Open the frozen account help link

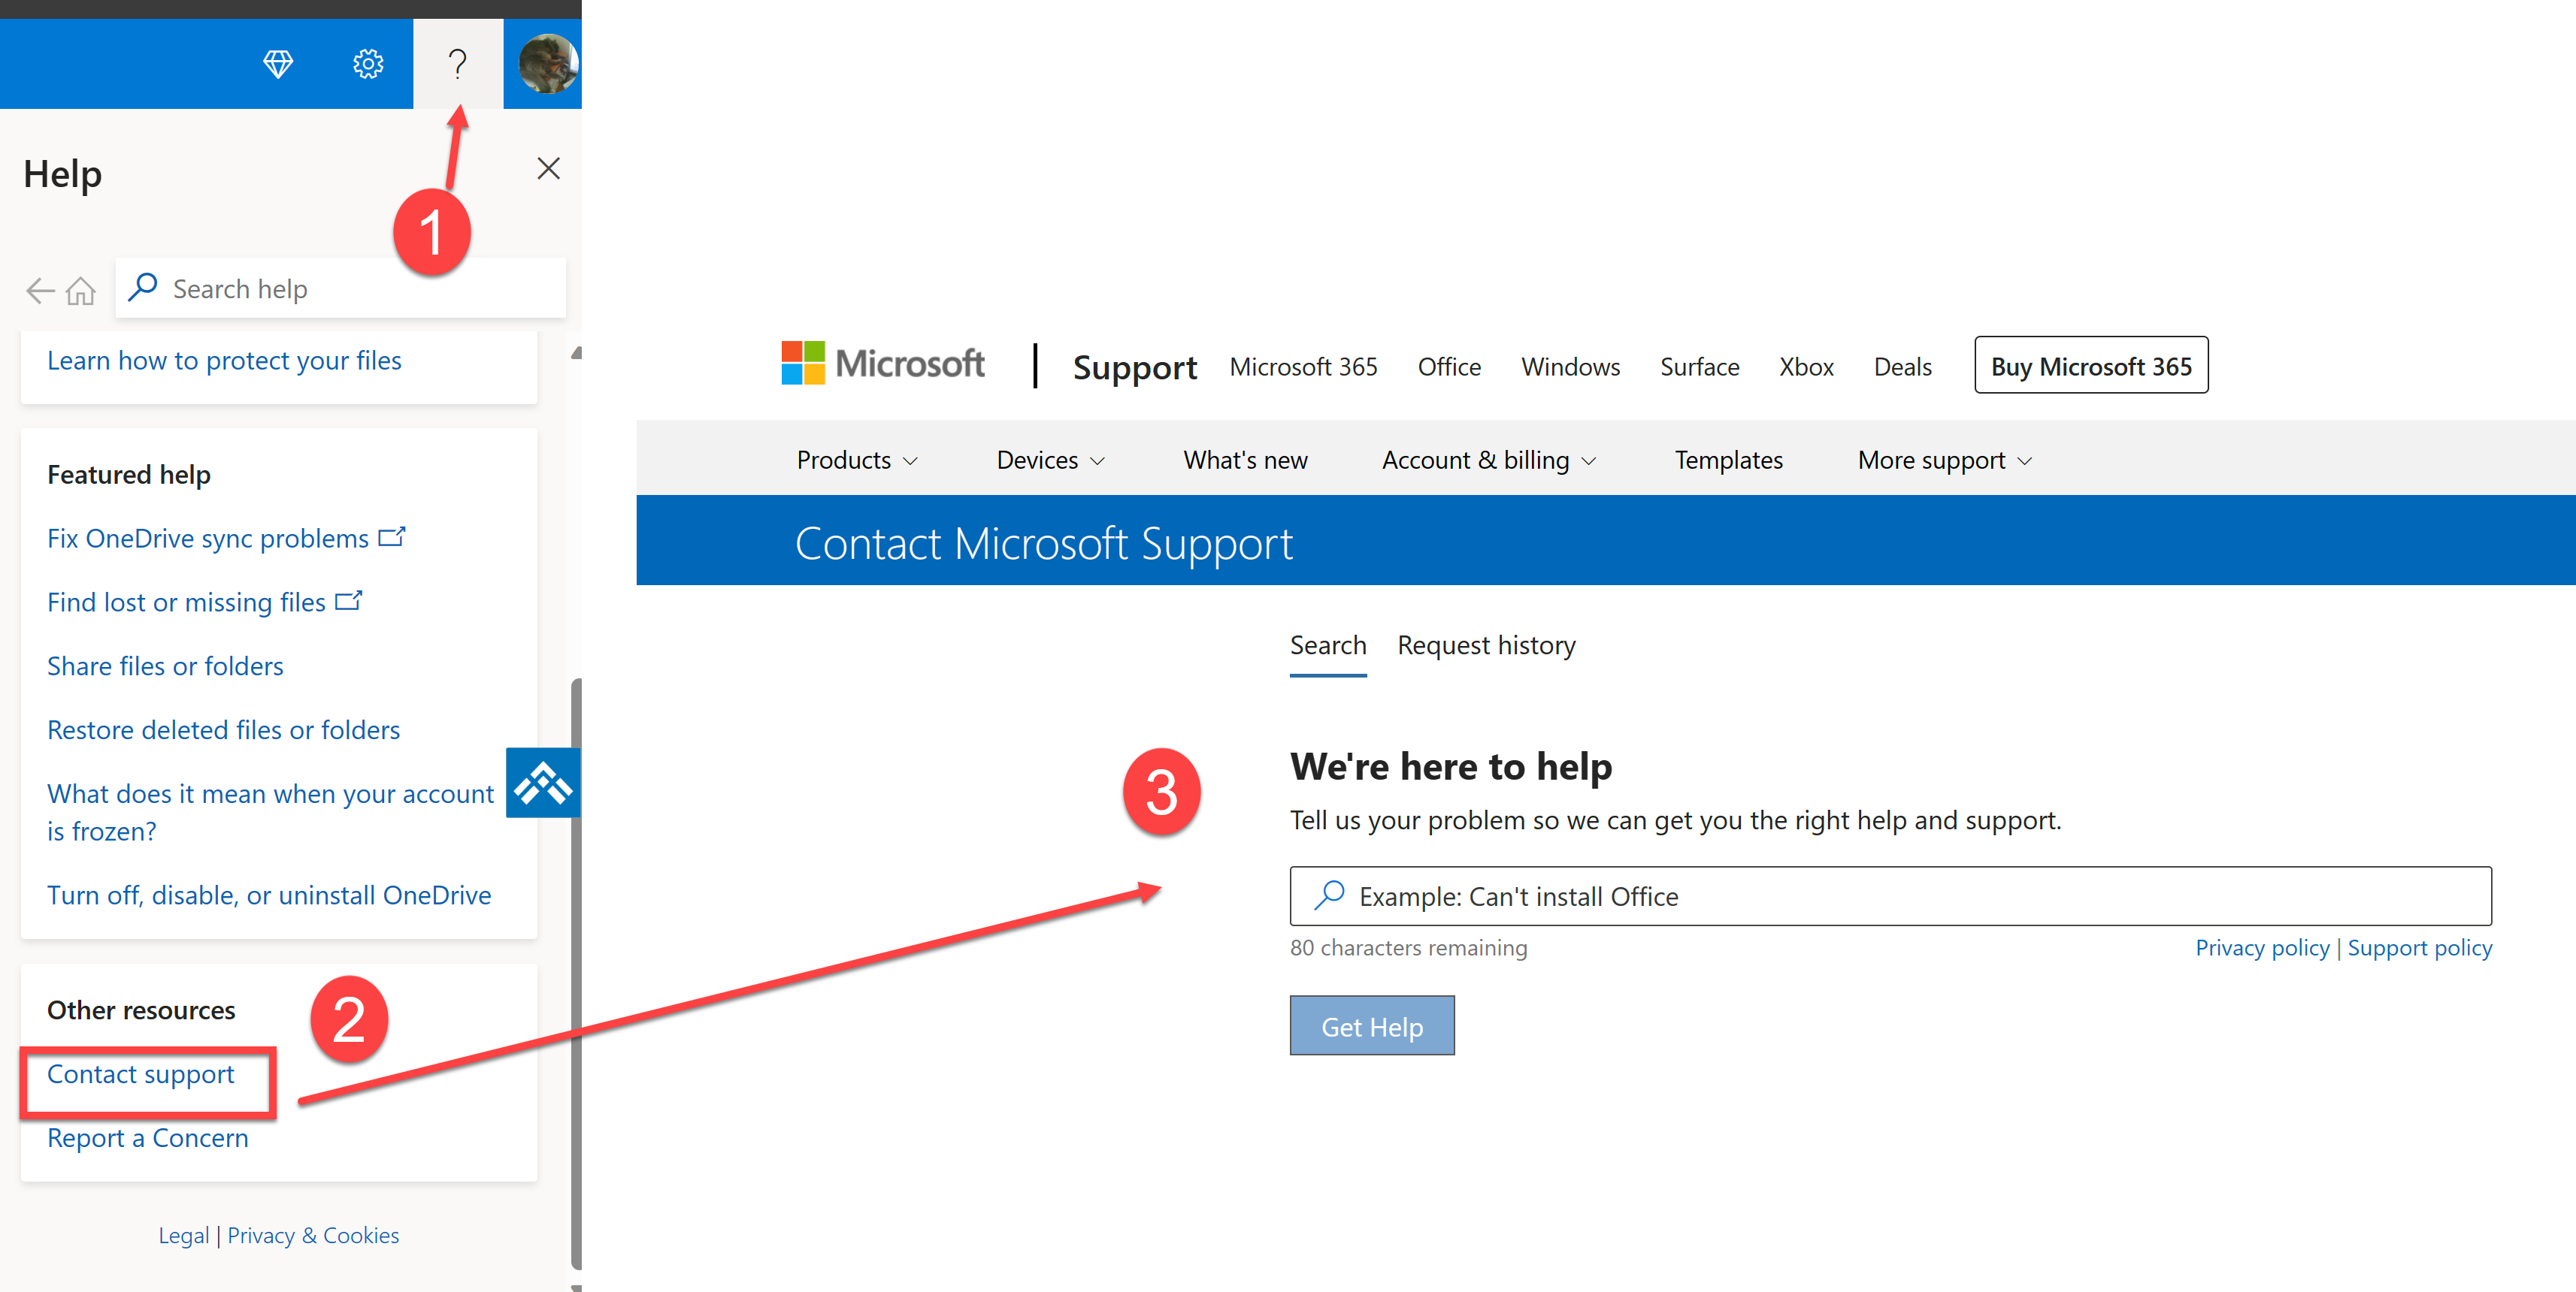click(x=270, y=812)
